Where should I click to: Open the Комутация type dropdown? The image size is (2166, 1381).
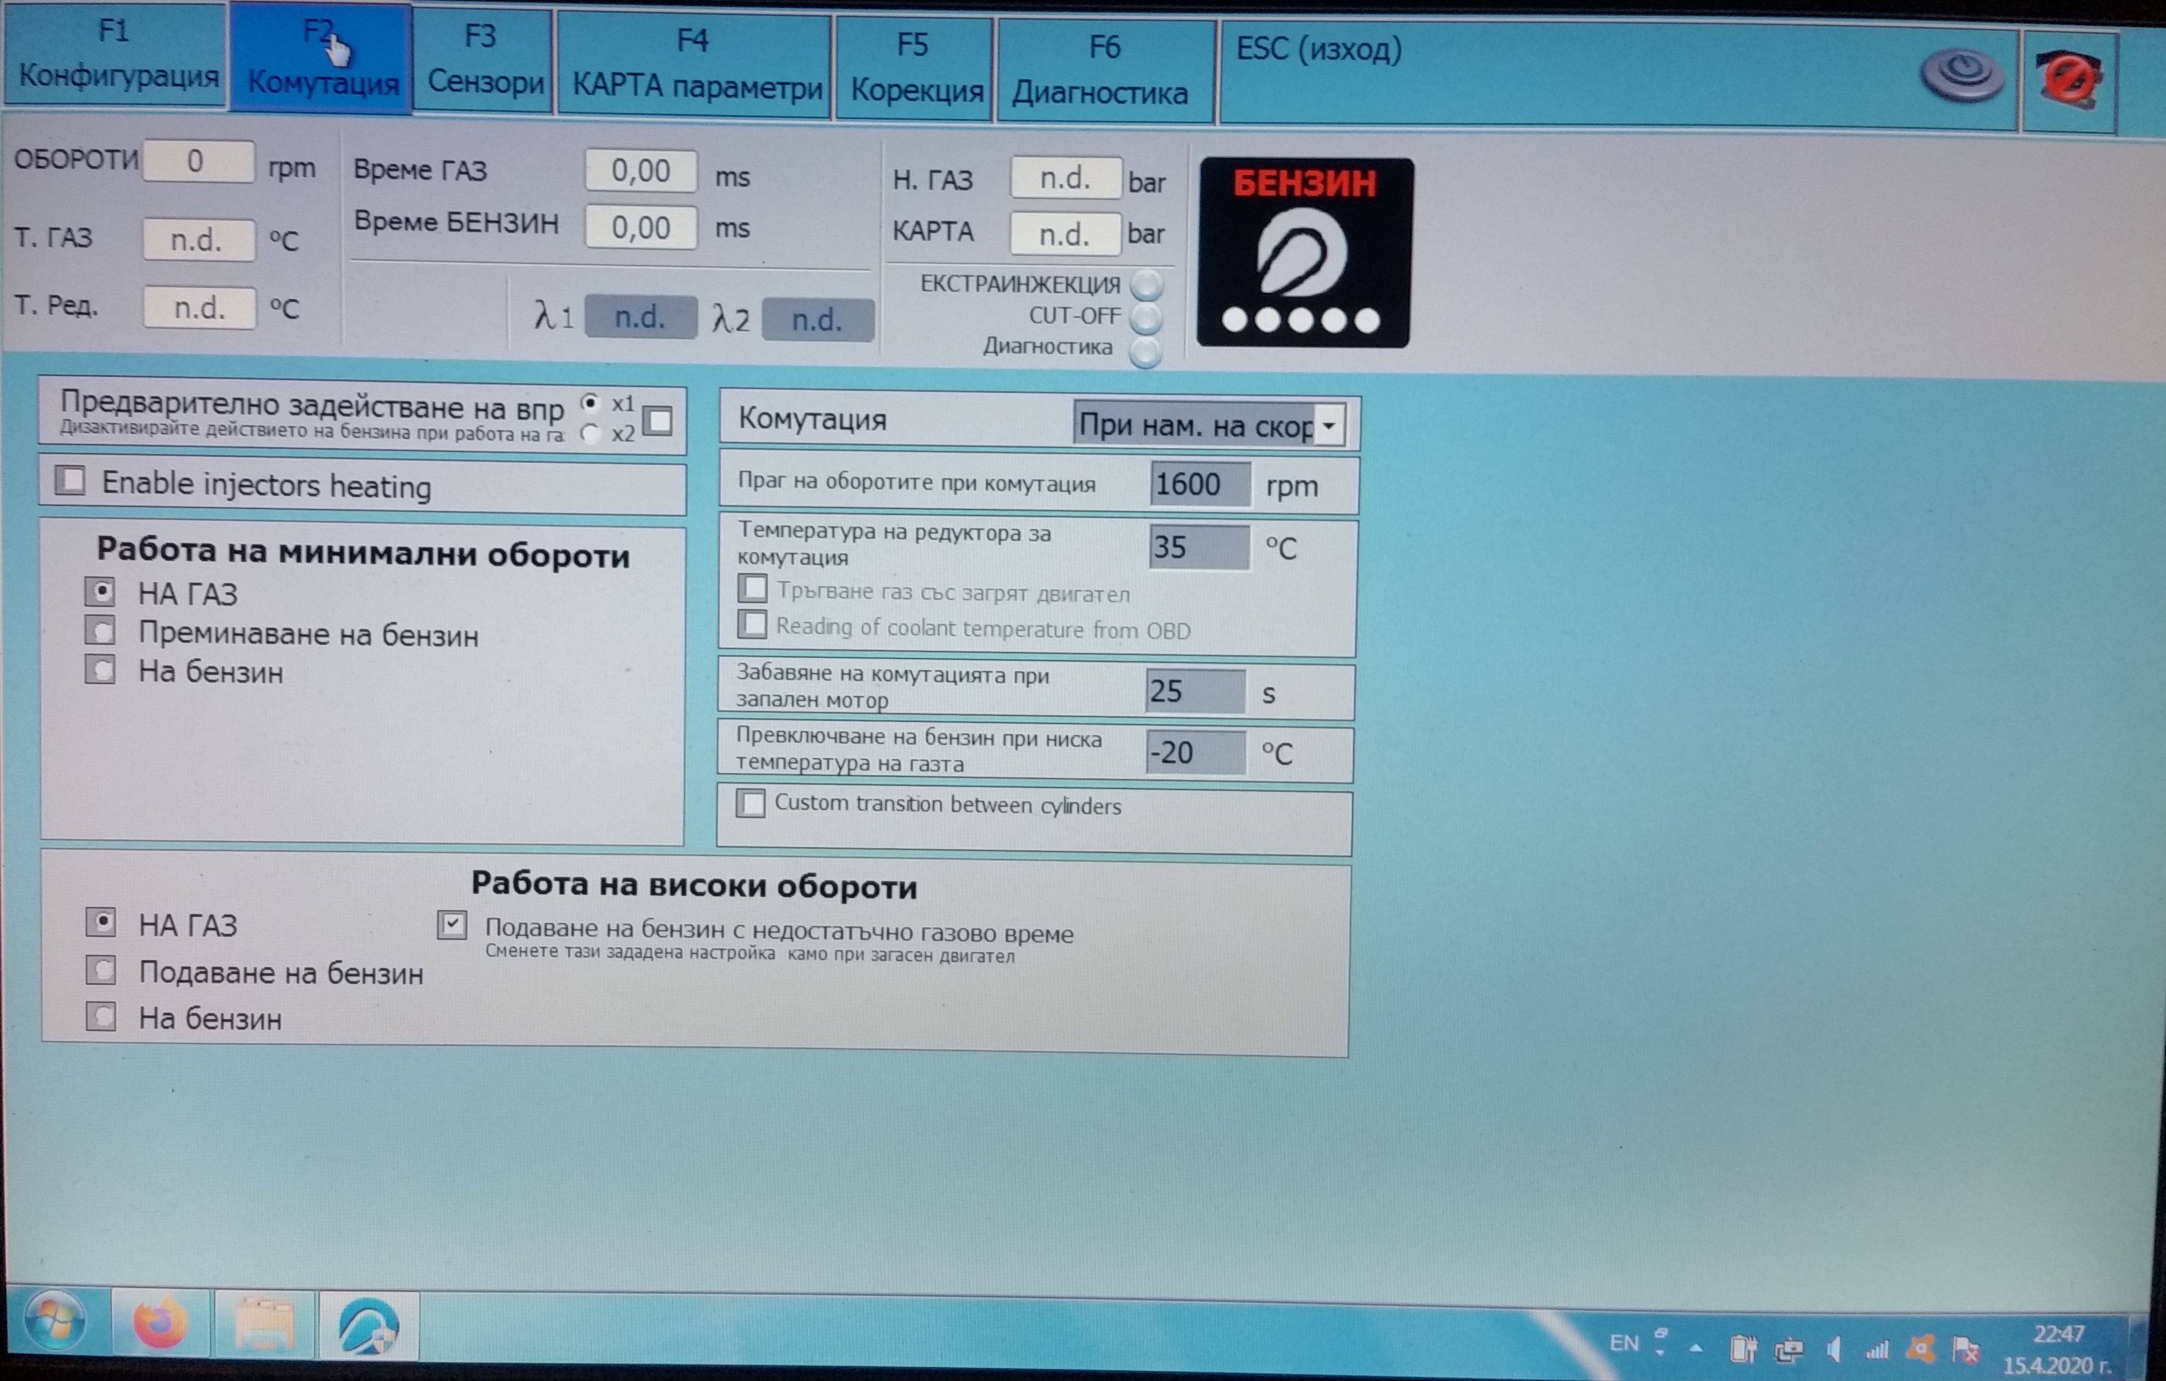(x=1328, y=425)
